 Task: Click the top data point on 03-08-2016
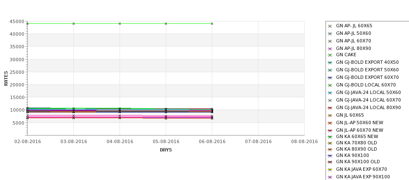click(x=73, y=24)
